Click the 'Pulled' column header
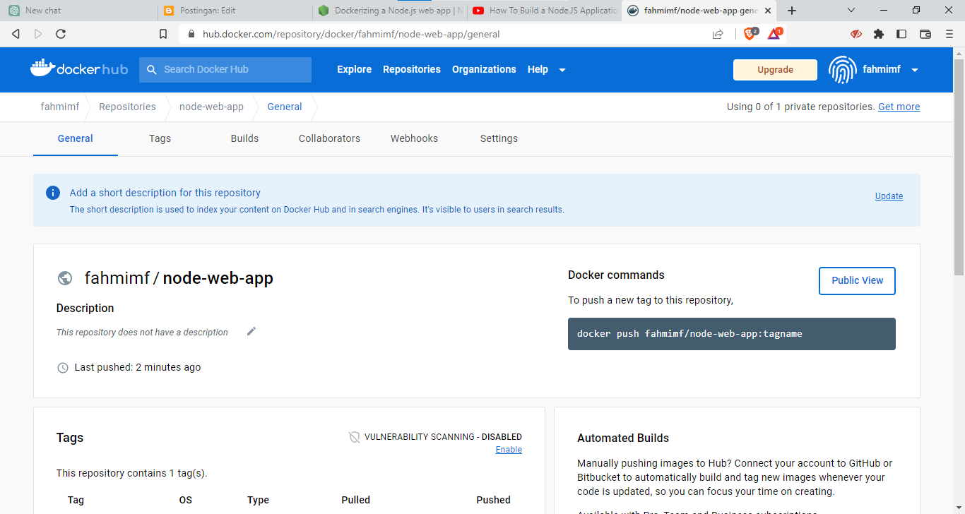 (x=355, y=500)
